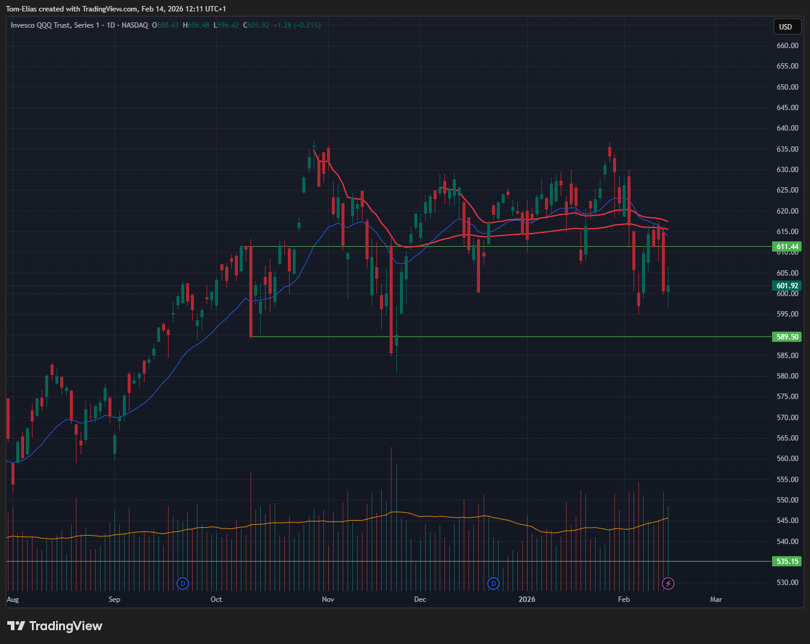Click the 660.00 price axis label
This screenshot has height=644, width=810.
[x=787, y=46]
